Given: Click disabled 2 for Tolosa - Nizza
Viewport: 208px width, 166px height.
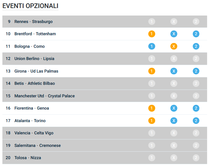Looking at the screenshot, I should coord(196,158).
